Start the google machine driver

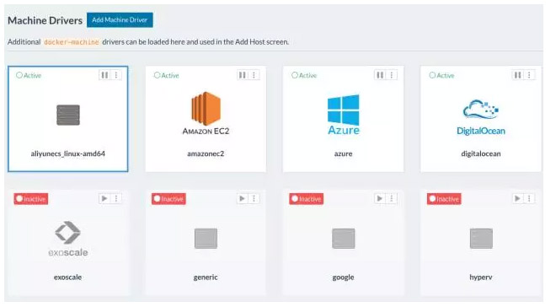tap(380, 198)
